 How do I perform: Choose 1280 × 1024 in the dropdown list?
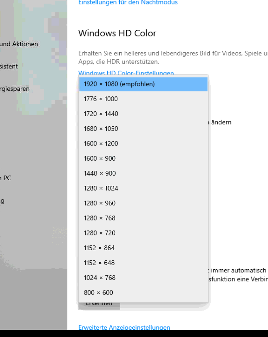click(x=143, y=188)
